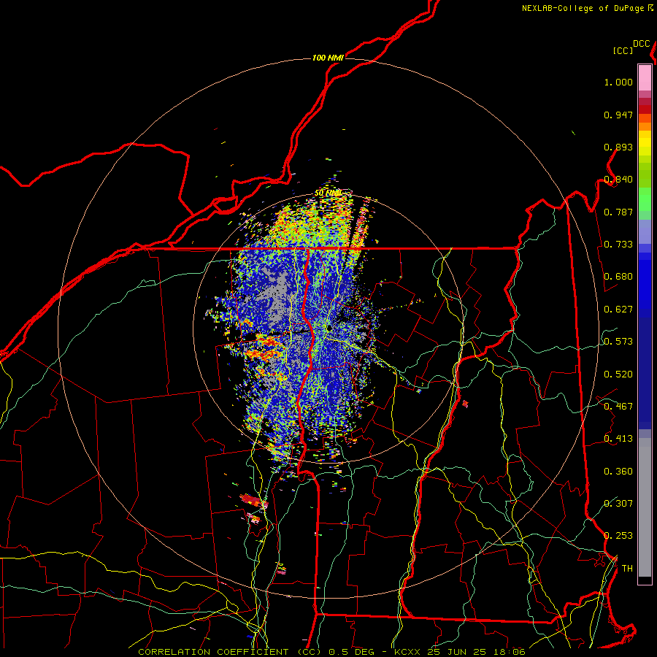
Task: Click the 18:06 timestamp
Action: pos(510,652)
